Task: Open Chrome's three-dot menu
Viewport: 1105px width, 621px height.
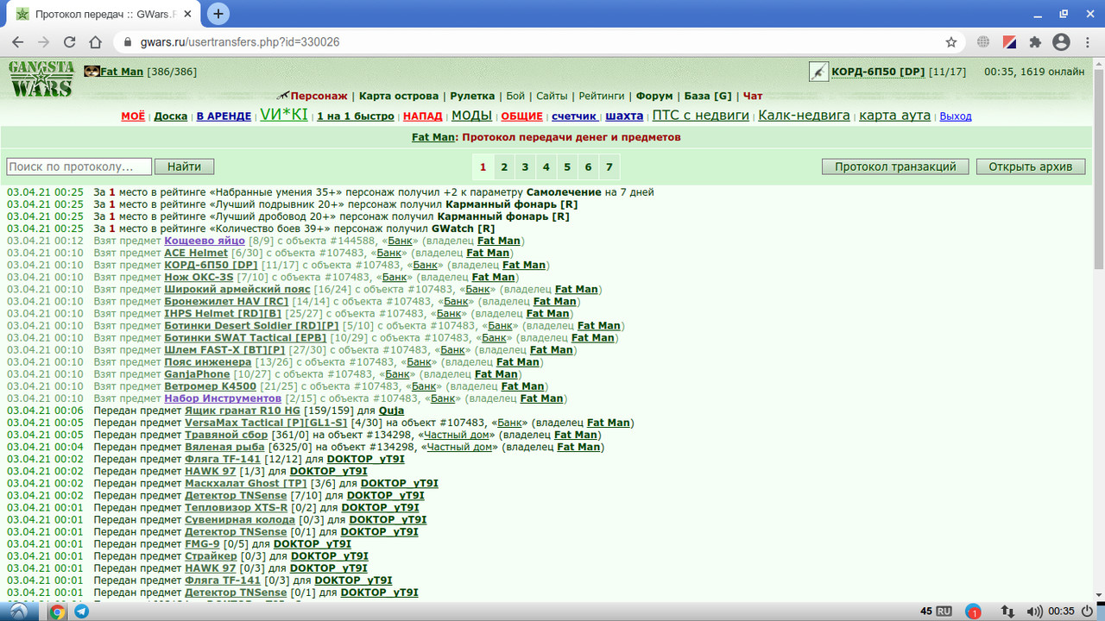Action: (x=1087, y=41)
